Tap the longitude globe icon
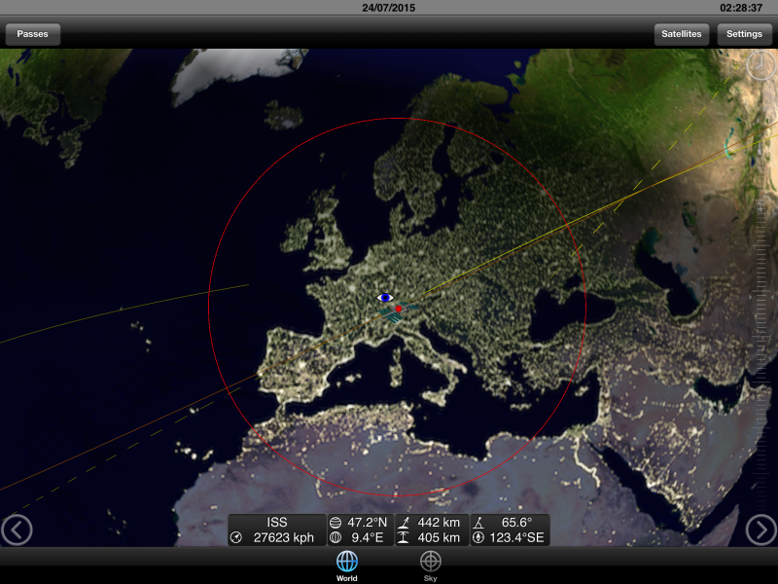 pyautogui.click(x=336, y=537)
